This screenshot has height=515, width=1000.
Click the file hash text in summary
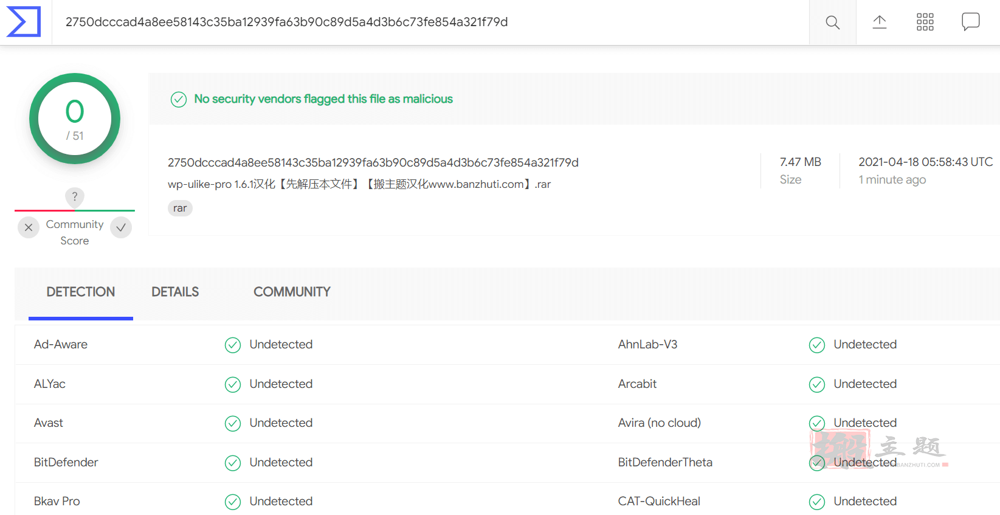[x=373, y=162]
